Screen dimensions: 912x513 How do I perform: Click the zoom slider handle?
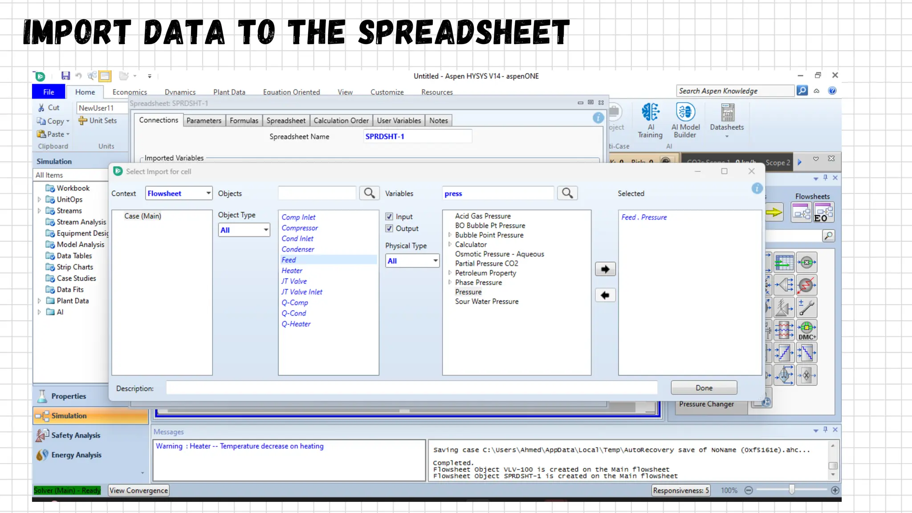click(x=791, y=490)
